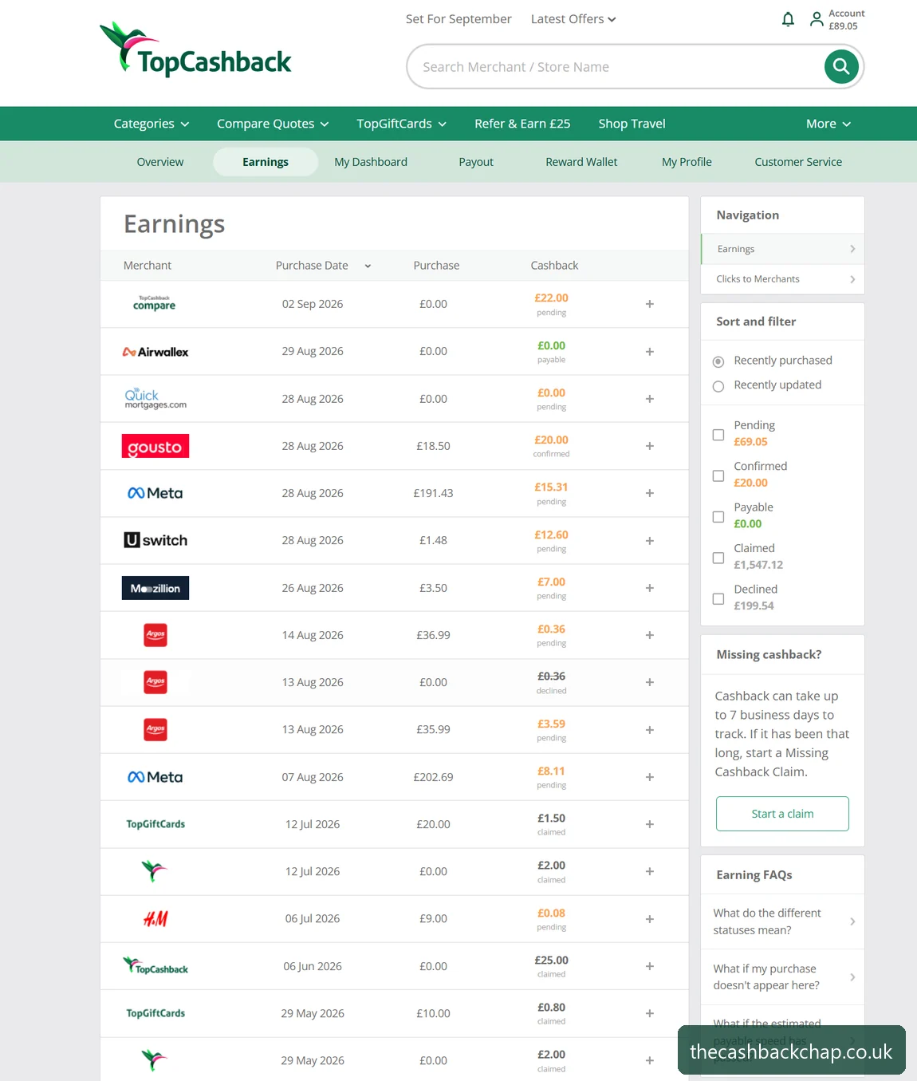The image size is (917, 1081).
Task: Open the Meta logo dated 07 Aug
Action: [155, 777]
